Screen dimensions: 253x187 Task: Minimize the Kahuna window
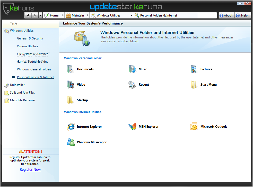click(240, 3)
